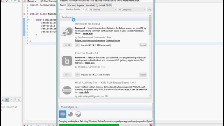Share the Reactive Blocks 2.4 listing

coord(77,75)
